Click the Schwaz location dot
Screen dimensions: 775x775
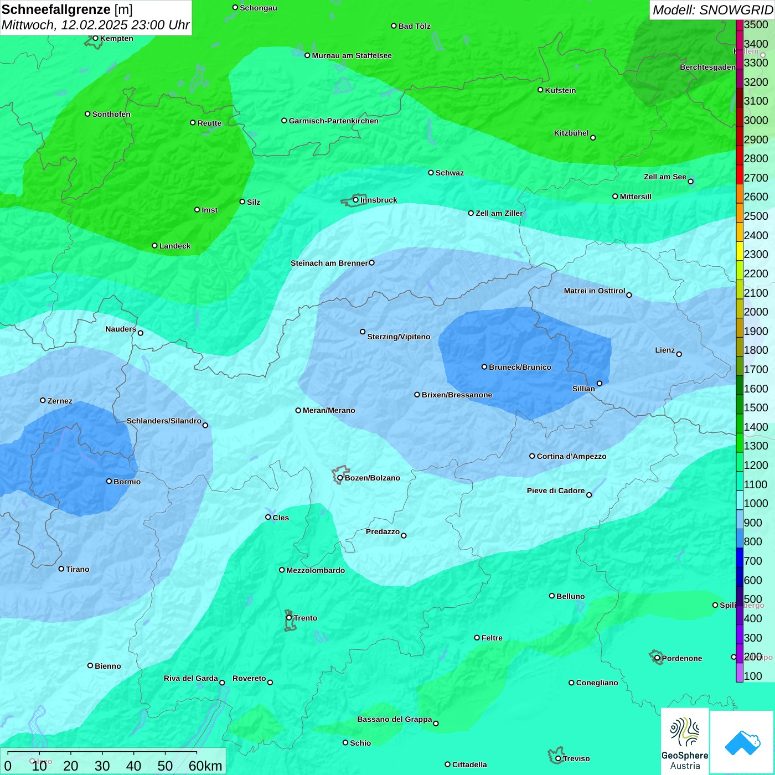pos(431,173)
